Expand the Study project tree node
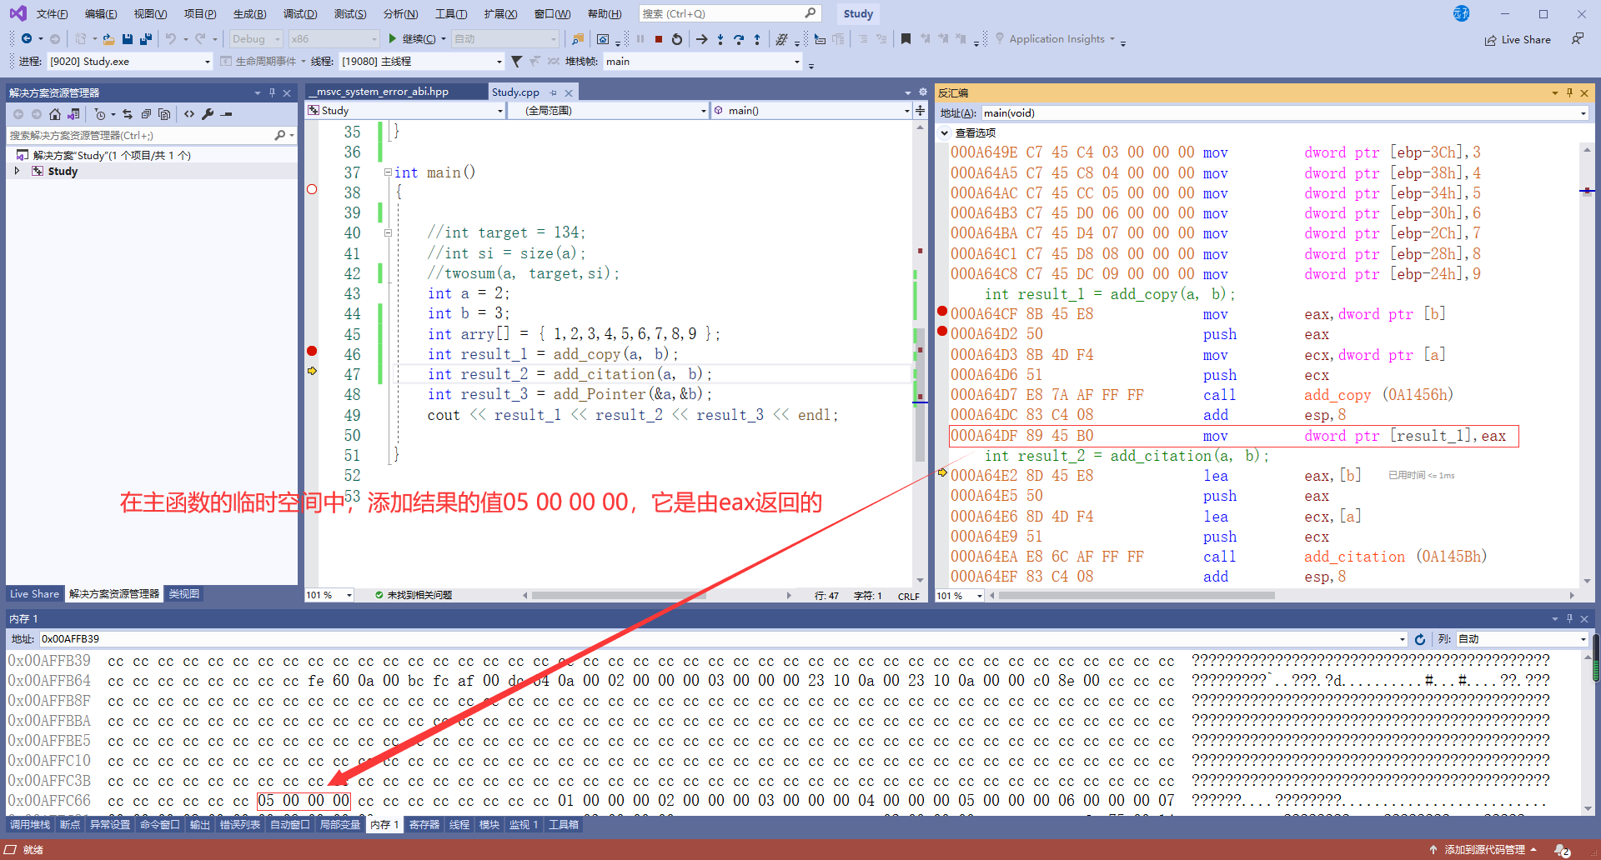Viewport: 1601px width, 860px height. pyautogui.click(x=17, y=171)
